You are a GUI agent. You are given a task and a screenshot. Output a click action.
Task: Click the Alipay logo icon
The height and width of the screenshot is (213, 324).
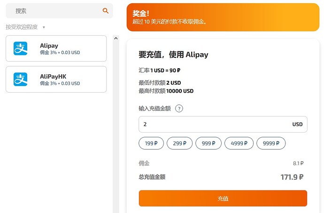(21, 48)
